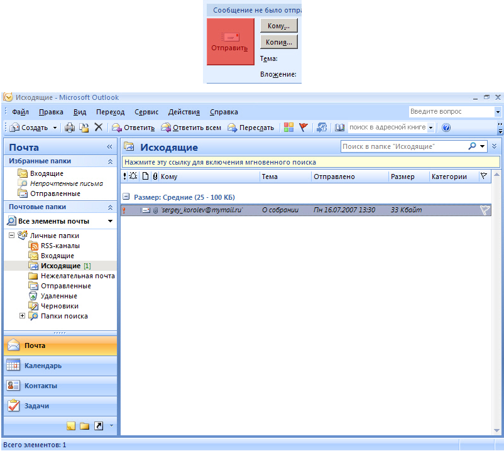Click the Ответить всем button
This screenshot has height=451, width=504.
(191, 128)
